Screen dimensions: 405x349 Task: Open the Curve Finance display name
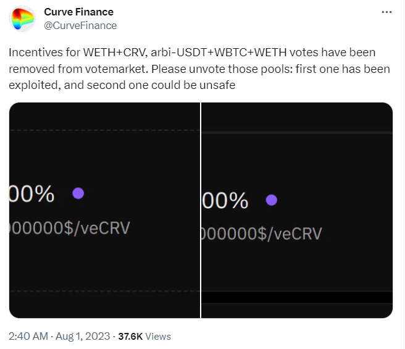pyautogui.click(x=78, y=12)
